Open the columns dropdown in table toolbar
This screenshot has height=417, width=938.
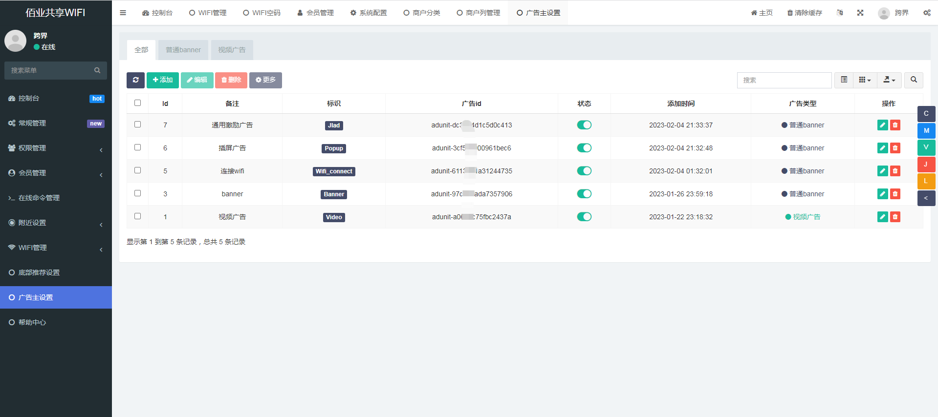click(x=865, y=80)
